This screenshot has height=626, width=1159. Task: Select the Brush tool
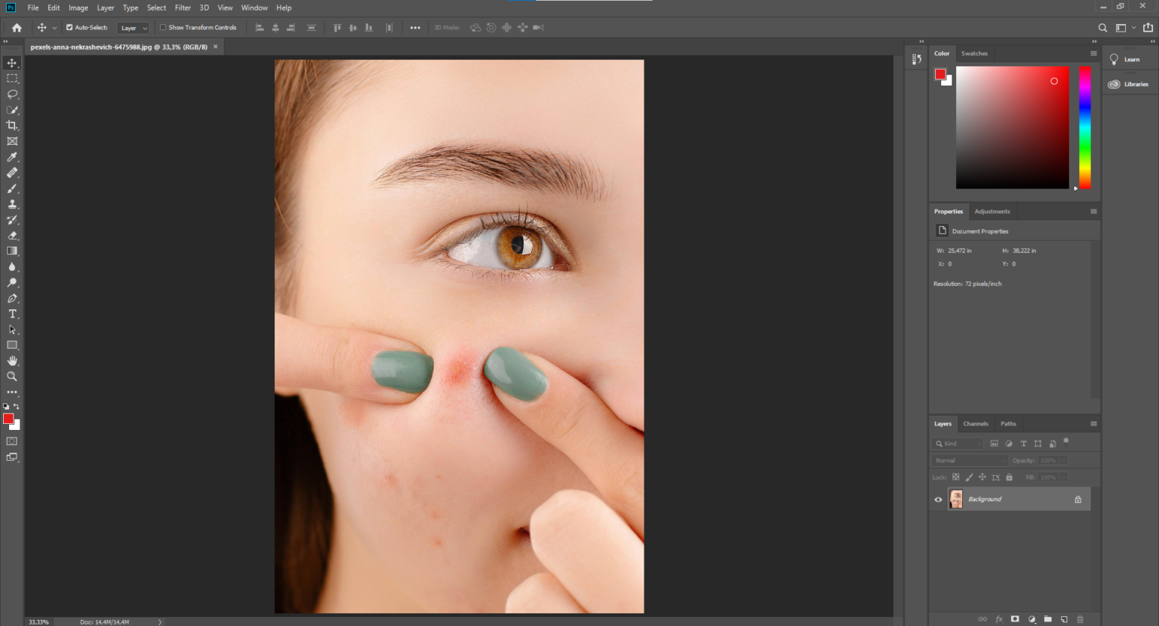[x=12, y=189]
